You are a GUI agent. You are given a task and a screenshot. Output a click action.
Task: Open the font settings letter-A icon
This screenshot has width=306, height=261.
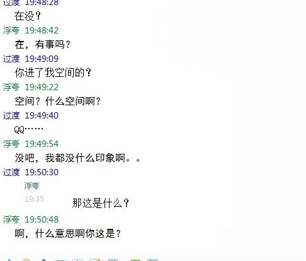pos(9,260)
